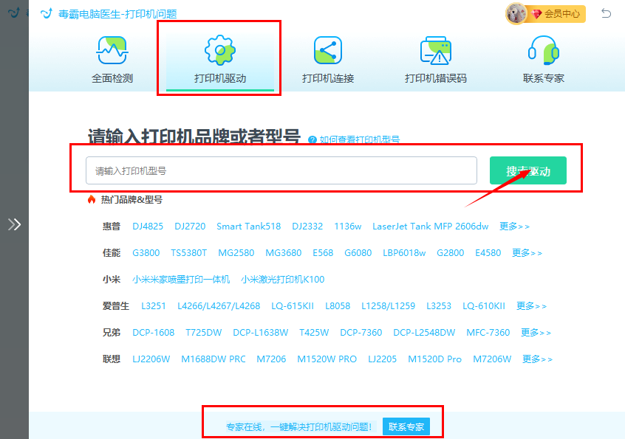Select 小米米家喷墨打印一体机
This screenshot has width=625, height=439.
click(181, 280)
